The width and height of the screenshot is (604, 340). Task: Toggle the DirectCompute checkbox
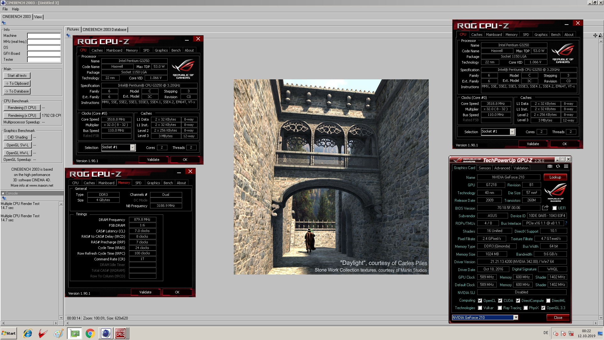(x=518, y=301)
